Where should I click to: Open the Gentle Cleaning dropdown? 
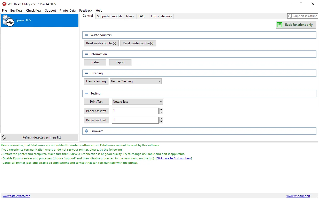(136, 81)
